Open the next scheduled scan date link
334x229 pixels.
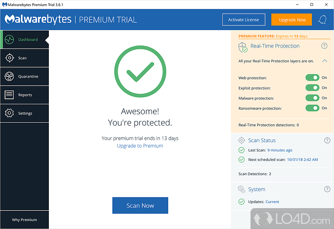pos(302,160)
